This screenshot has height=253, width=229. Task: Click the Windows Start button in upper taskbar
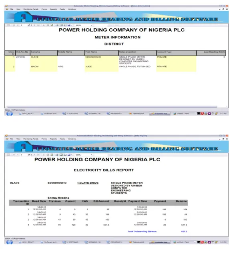point(9,114)
